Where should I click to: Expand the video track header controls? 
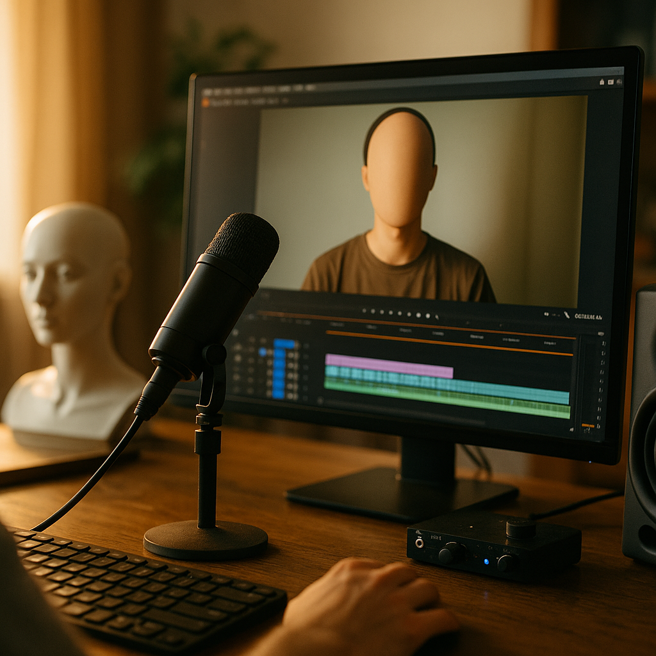coord(263,352)
